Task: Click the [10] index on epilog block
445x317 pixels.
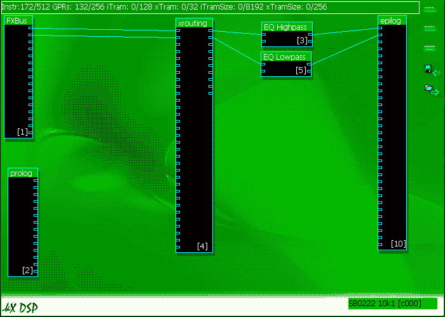Action: (398, 243)
